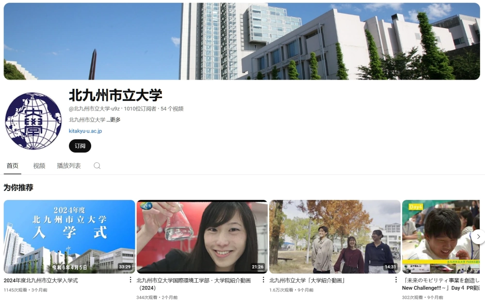Click the next arrow on recommended videos
Viewport: 485px width, 303px height.
tap(478, 236)
